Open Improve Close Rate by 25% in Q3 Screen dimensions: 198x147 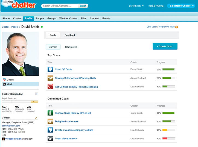tap(73, 113)
